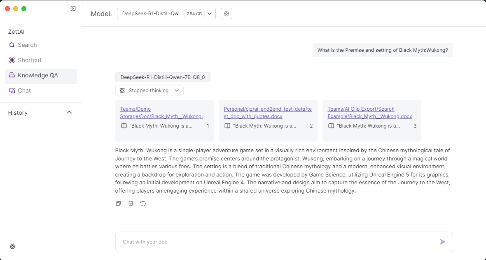Click the book icon on citation 1
Image resolution: width=486 pixels, height=260 pixels.
pos(124,126)
